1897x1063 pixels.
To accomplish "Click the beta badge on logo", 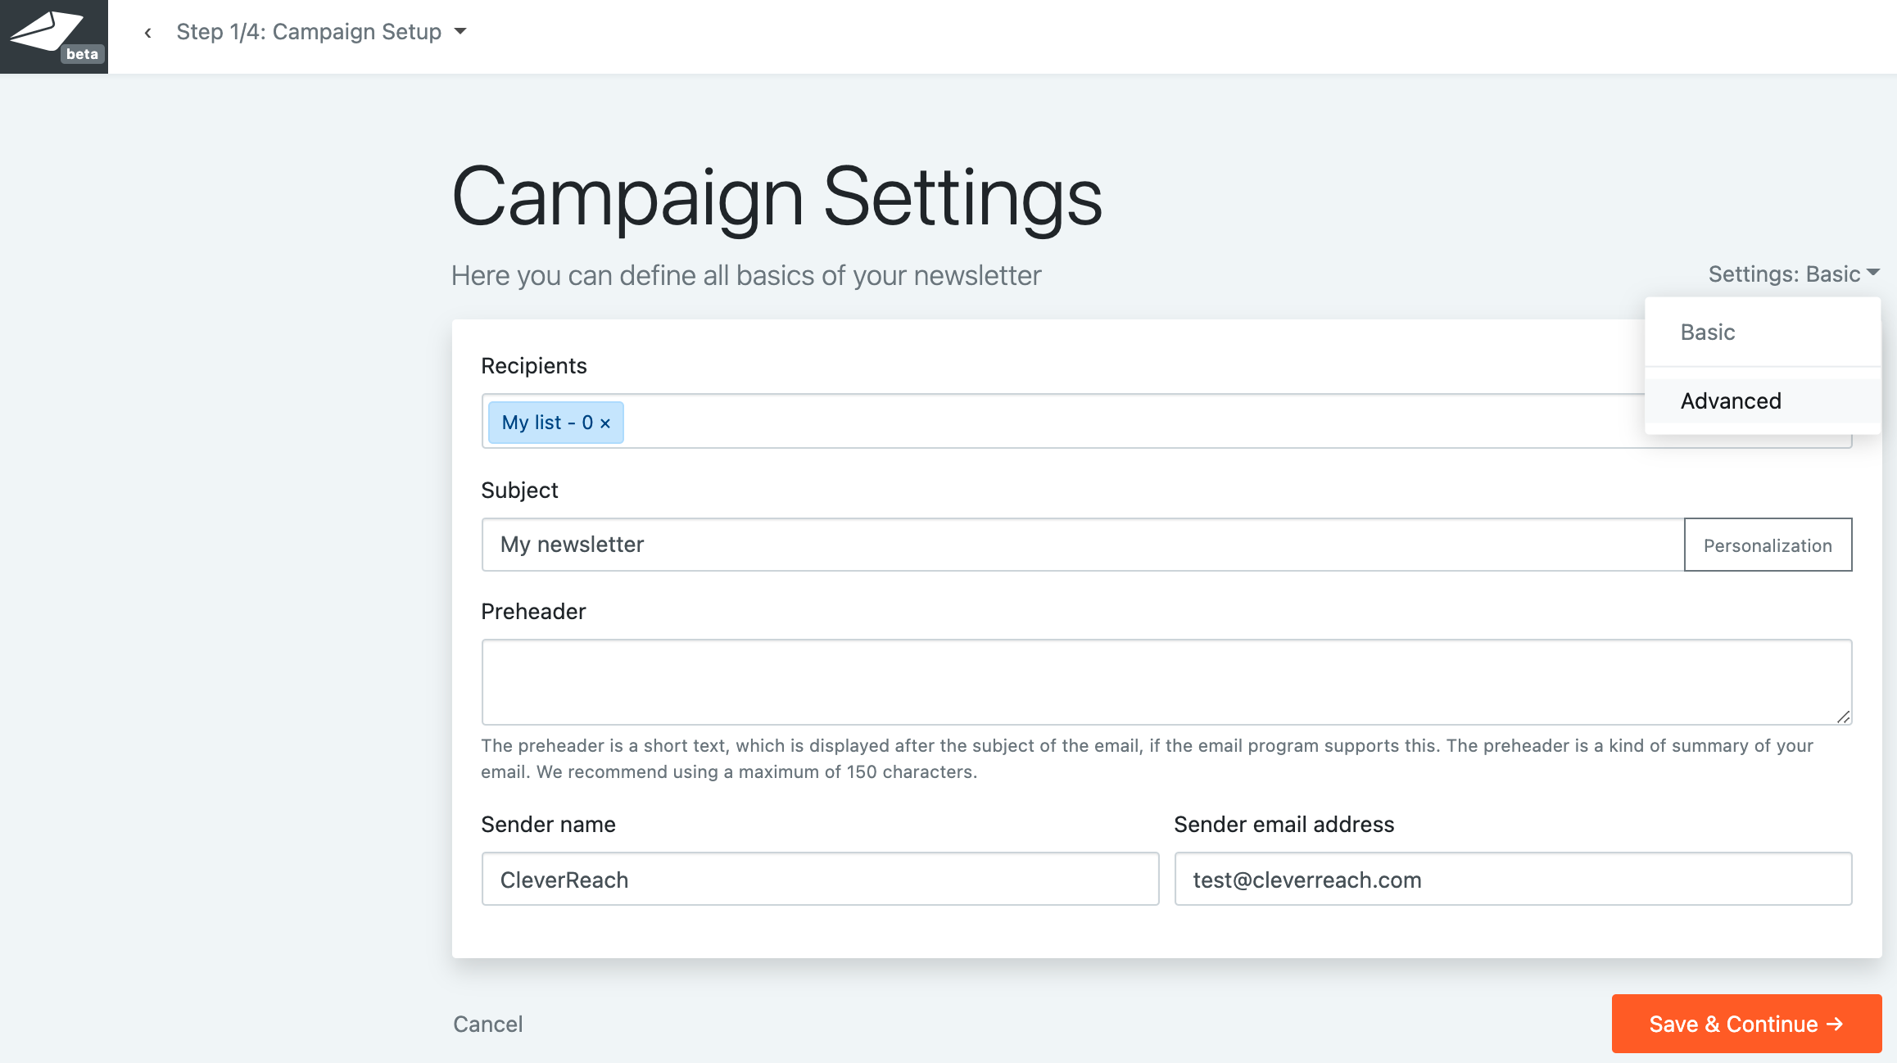I will (x=82, y=54).
